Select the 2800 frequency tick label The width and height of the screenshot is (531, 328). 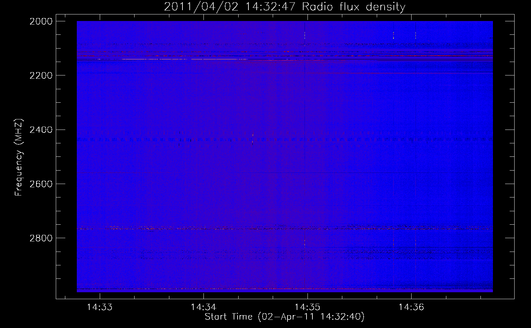pyautogui.click(x=41, y=238)
